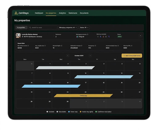Click the blue Owner stay legend swatch
The image size is (158, 130).
click(x=69, y=112)
